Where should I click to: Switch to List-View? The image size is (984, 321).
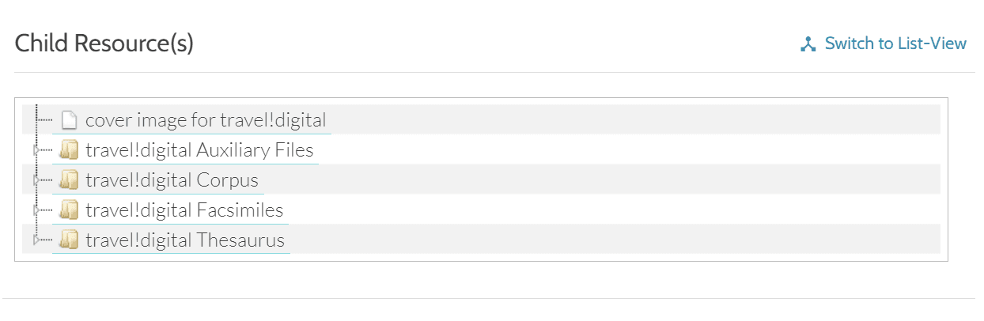click(895, 43)
